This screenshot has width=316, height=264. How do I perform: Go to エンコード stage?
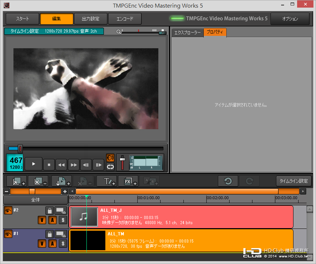click(125, 19)
